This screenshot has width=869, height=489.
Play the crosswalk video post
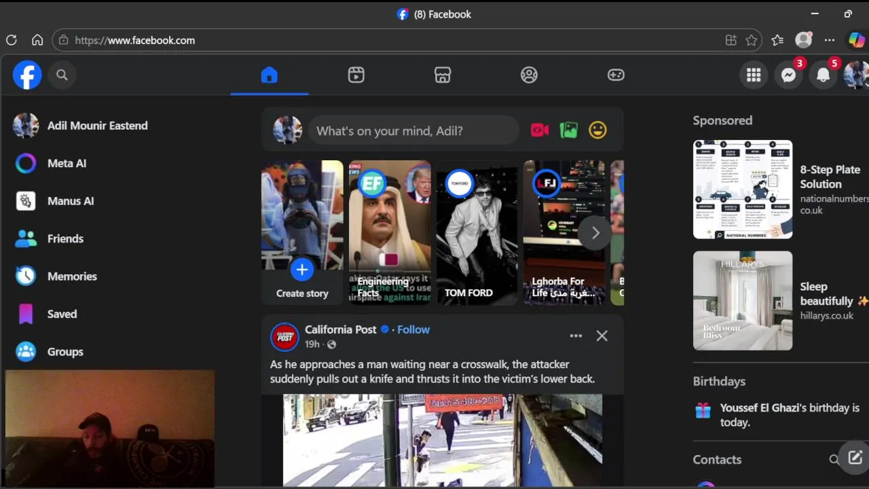point(443,440)
